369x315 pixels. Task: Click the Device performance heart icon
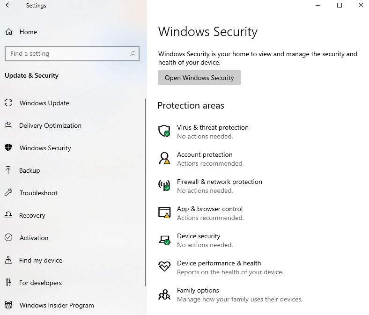coord(164,266)
